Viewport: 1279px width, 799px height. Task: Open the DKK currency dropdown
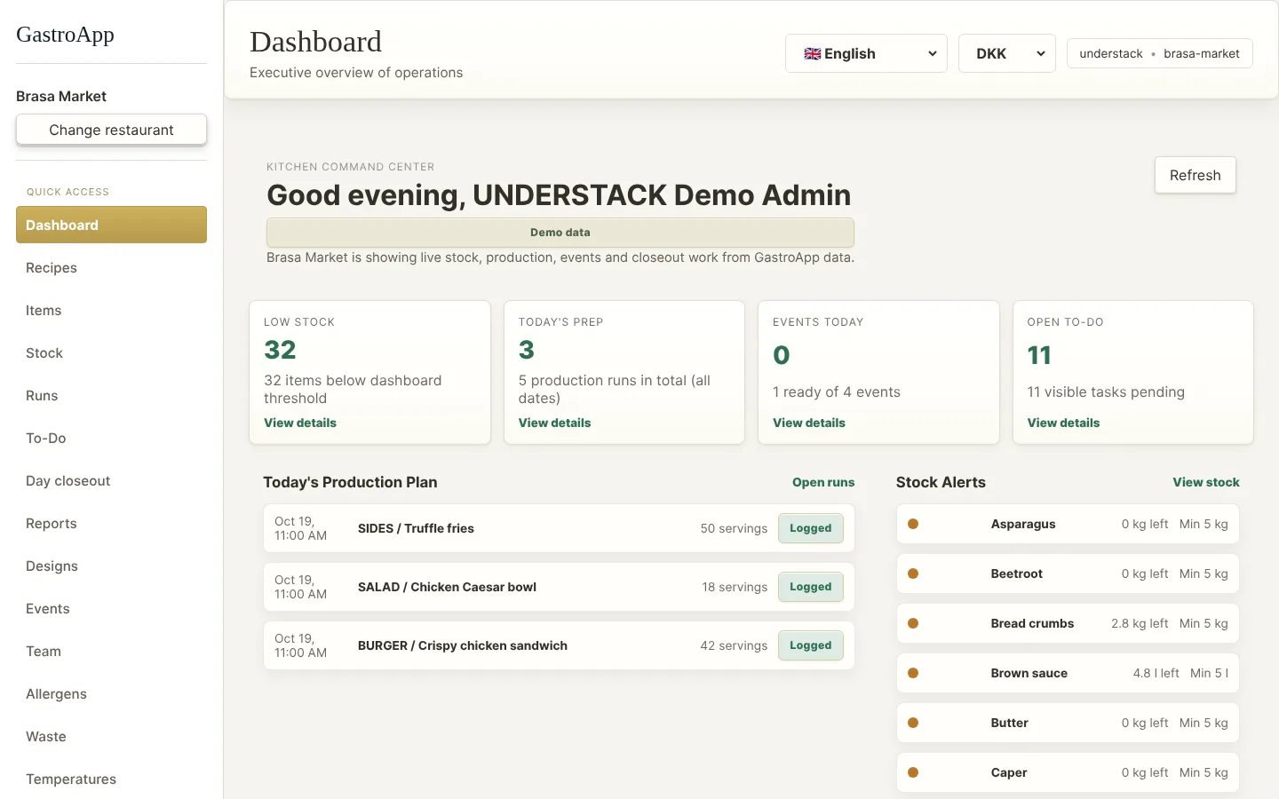(1006, 53)
